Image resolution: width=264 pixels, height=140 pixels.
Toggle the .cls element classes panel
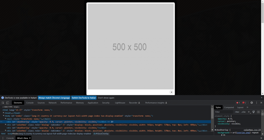pyautogui.click(x=243, y=112)
